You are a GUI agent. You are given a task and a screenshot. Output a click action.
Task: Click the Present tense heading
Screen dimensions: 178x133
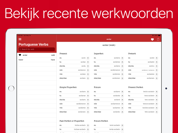63,54
